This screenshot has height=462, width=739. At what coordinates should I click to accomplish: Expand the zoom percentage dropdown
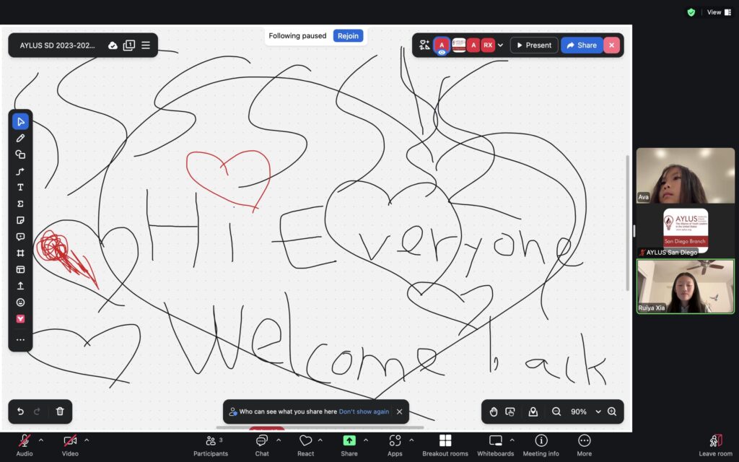tap(598, 411)
